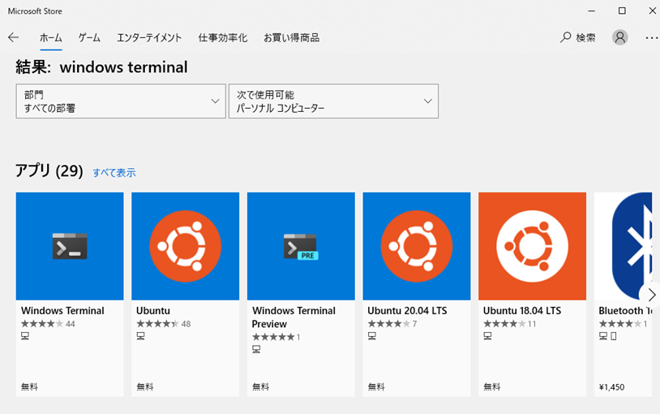The height and width of the screenshot is (414, 660).
Task: Click the 結果: windows terminal heading
Action: [101, 67]
